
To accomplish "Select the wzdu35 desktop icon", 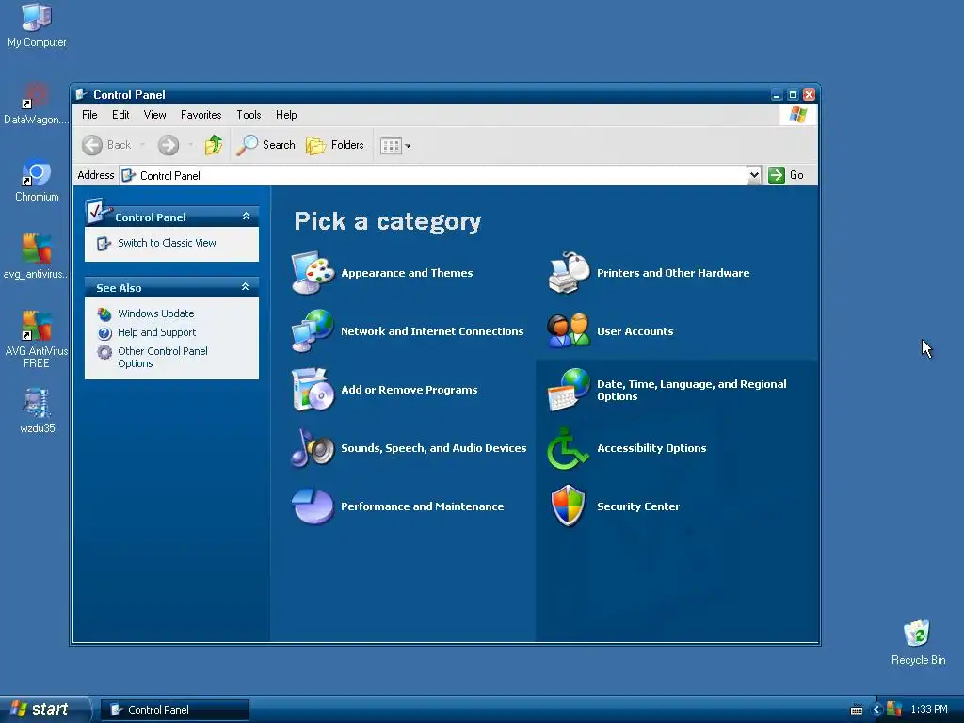I will coord(37,410).
